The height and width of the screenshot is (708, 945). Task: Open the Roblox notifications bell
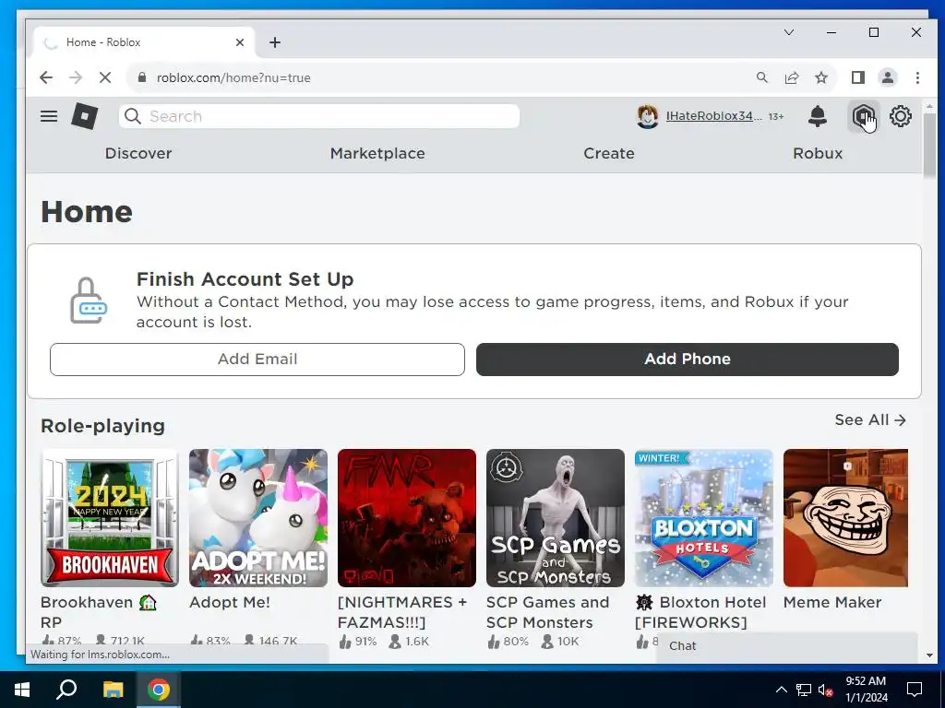point(818,115)
